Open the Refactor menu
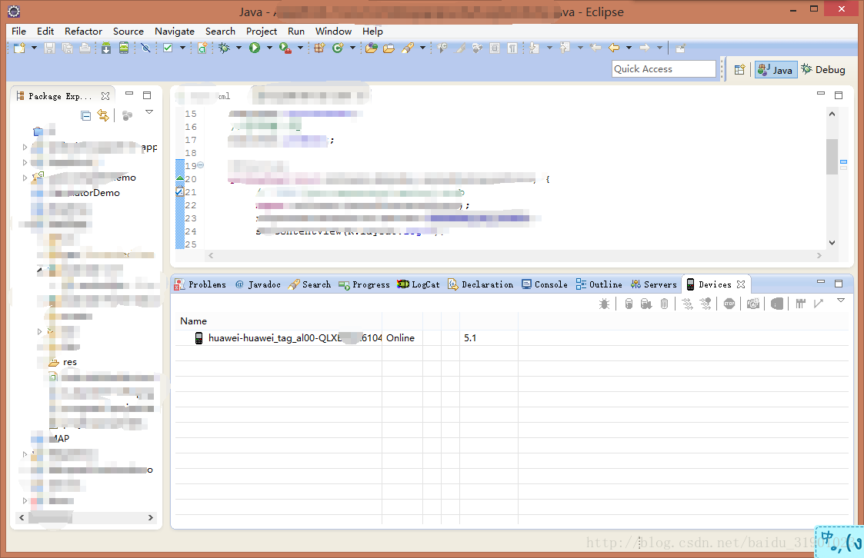The width and height of the screenshot is (864, 558). coord(83,32)
